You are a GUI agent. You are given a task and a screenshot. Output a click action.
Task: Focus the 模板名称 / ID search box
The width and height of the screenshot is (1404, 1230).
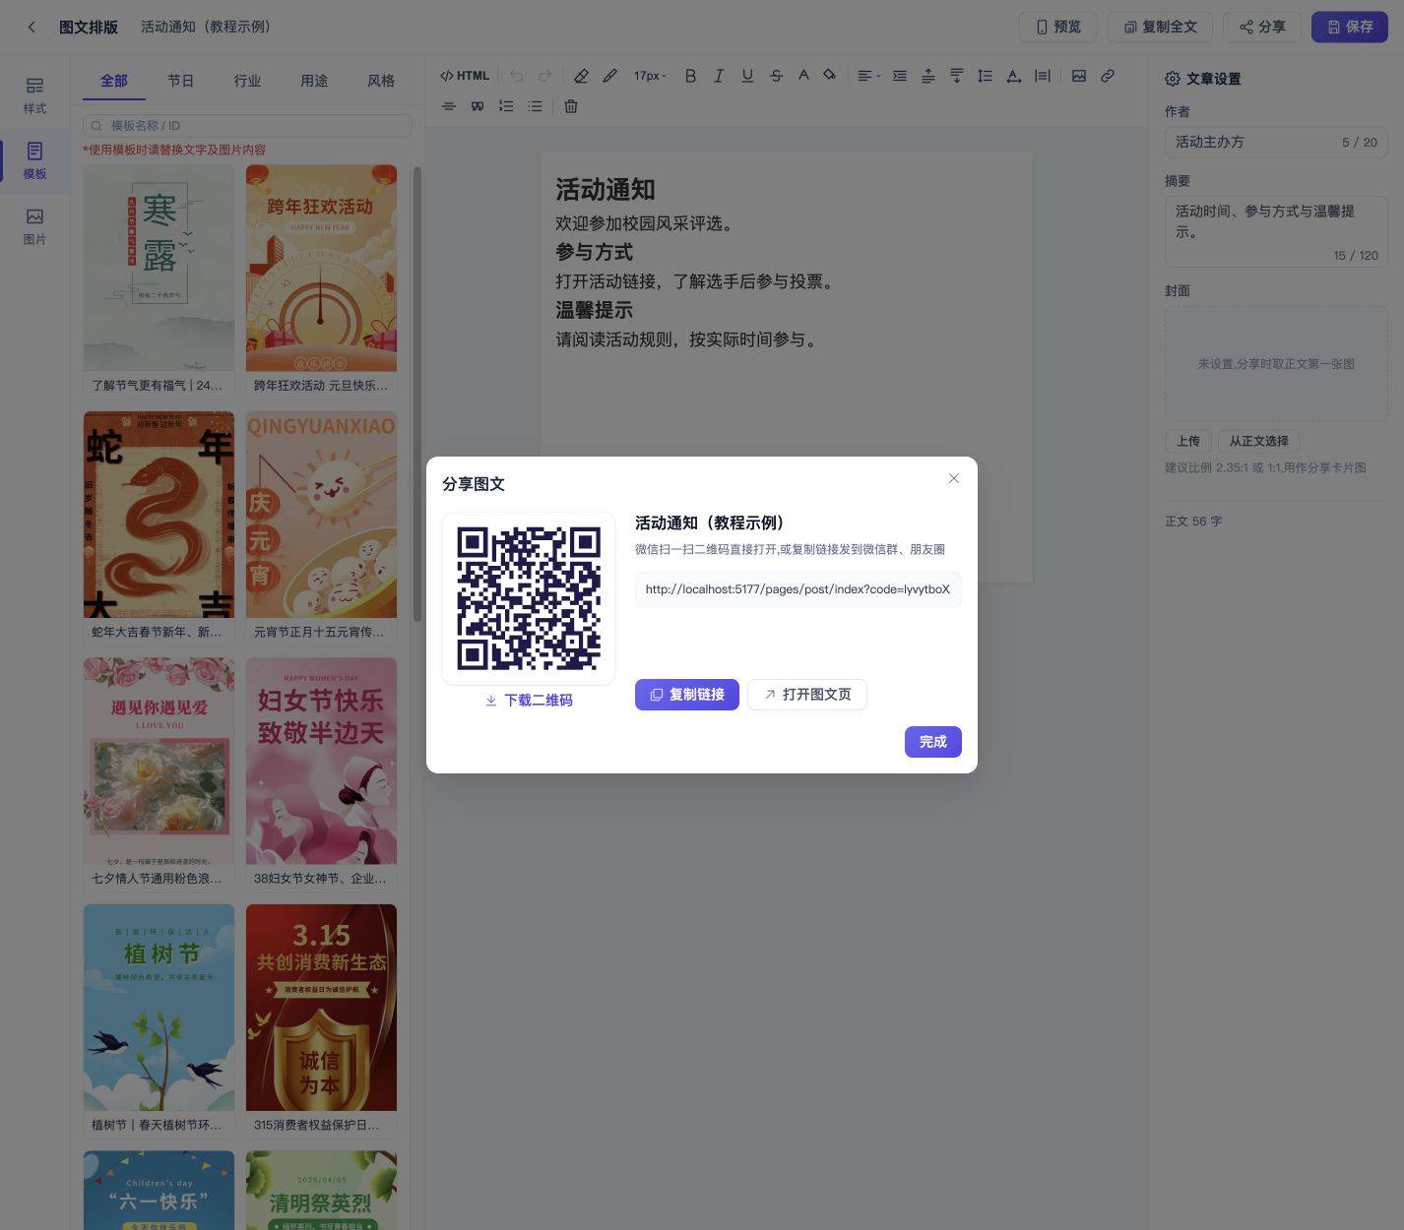pyautogui.click(x=247, y=125)
